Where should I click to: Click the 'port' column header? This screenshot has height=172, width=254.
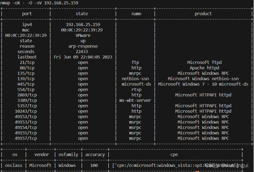pyautogui.click(x=27, y=14)
